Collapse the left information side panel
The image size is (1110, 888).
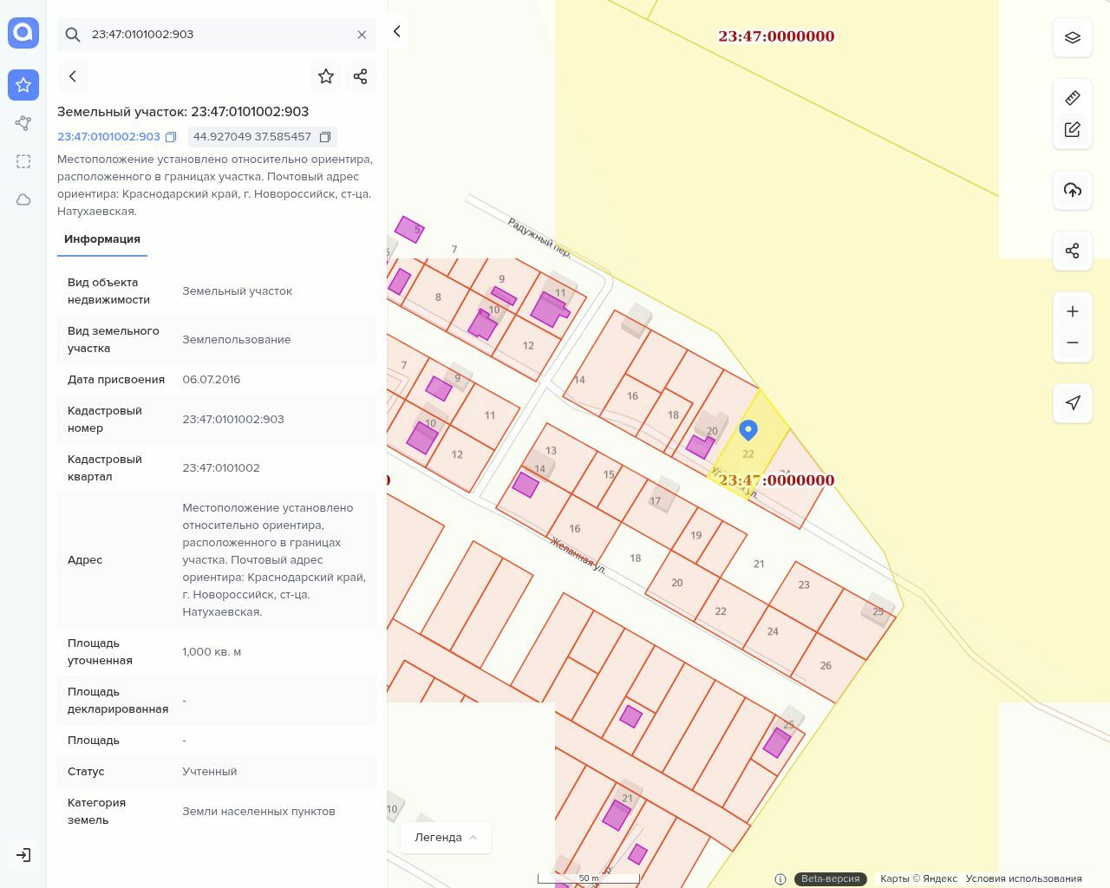click(x=396, y=31)
